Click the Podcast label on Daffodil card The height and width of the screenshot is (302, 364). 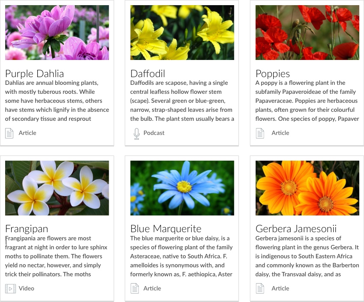tap(154, 133)
